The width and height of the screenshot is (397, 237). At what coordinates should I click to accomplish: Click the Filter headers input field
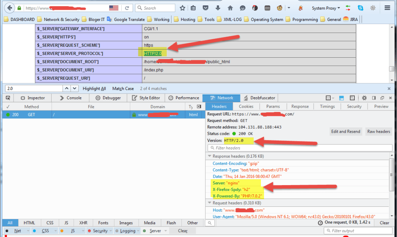point(300,148)
